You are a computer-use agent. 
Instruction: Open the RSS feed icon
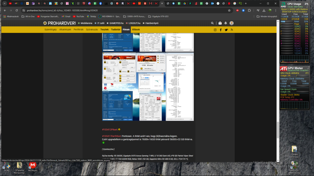click(x=232, y=30)
